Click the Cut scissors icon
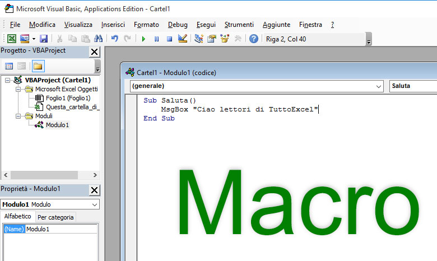437x261 pixels. click(x=59, y=39)
